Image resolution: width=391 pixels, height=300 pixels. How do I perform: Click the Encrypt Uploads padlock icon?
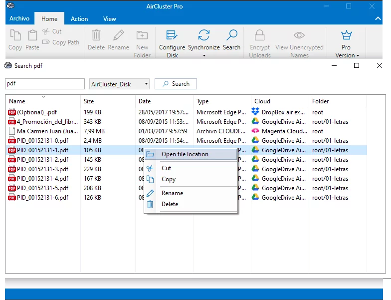point(259,35)
